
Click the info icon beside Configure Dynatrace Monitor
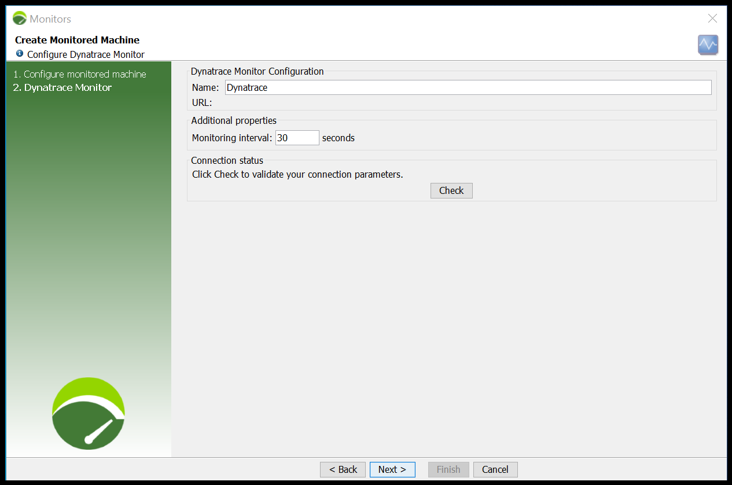pos(20,53)
